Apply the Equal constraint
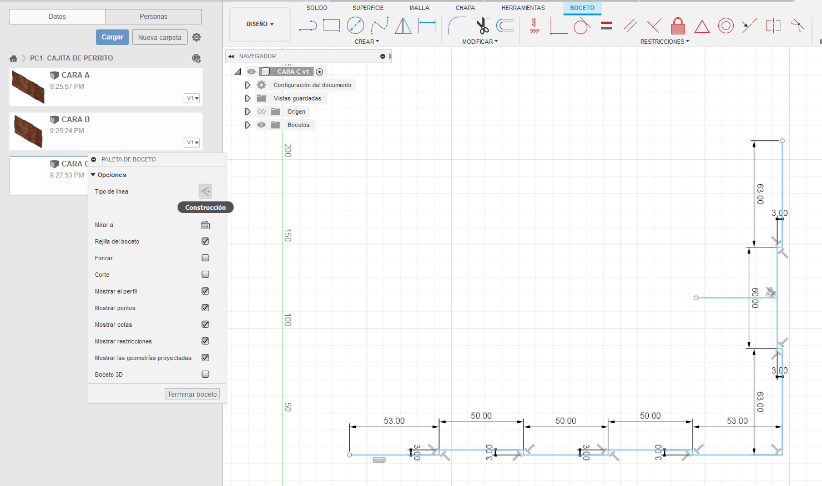The height and width of the screenshot is (486, 822). pyautogui.click(x=607, y=26)
